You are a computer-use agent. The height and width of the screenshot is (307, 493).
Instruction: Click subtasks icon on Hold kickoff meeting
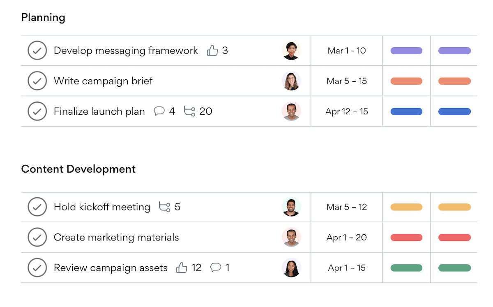(x=165, y=207)
